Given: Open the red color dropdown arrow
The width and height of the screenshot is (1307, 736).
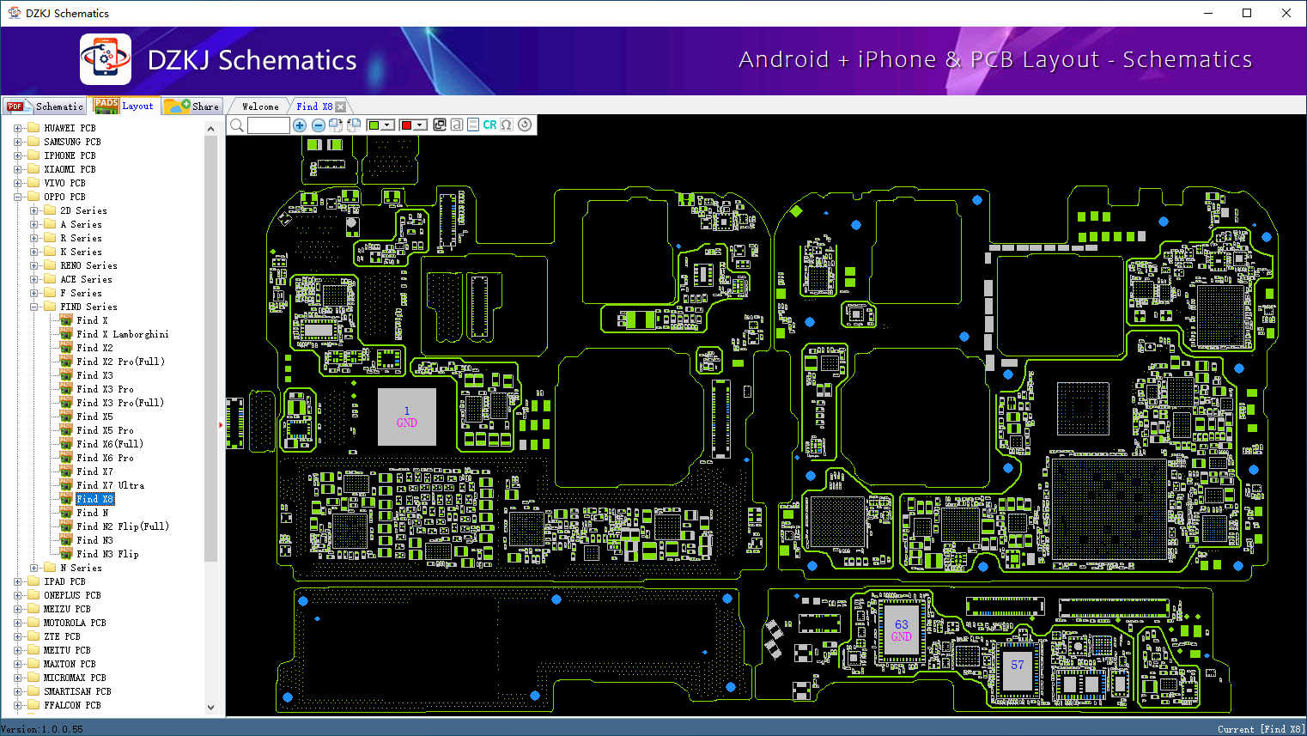Looking at the screenshot, I should click(x=421, y=125).
